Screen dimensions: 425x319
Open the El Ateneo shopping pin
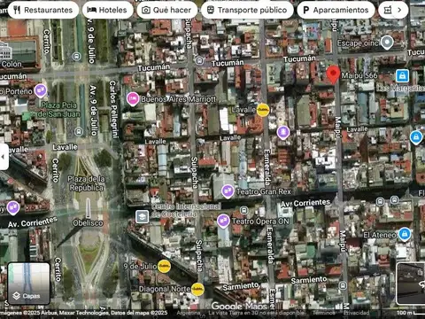[x=405, y=234]
